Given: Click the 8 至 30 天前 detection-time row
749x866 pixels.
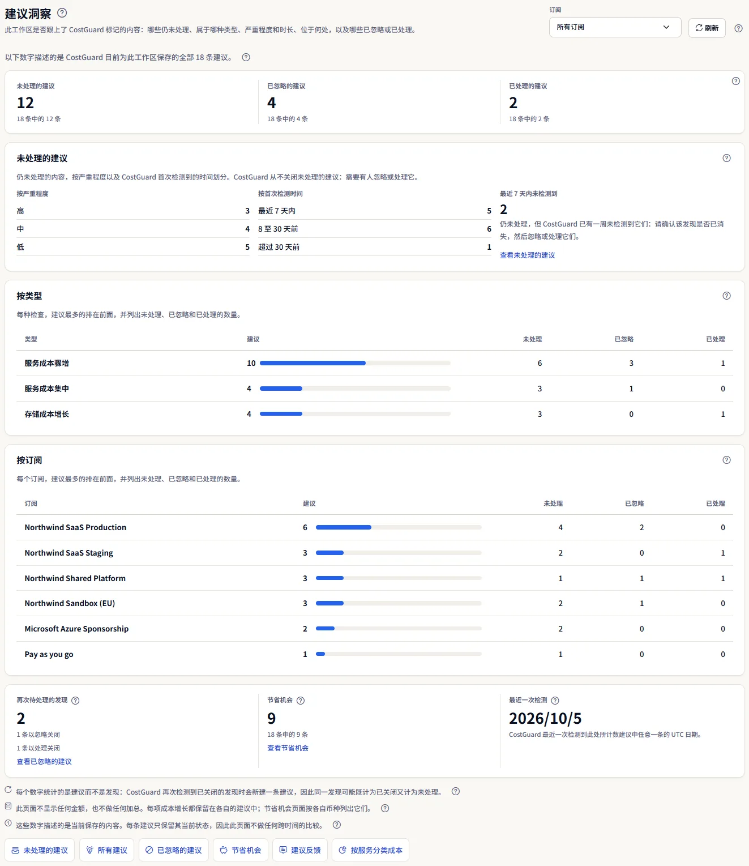Looking at the screenshot, I should (375, 229).
